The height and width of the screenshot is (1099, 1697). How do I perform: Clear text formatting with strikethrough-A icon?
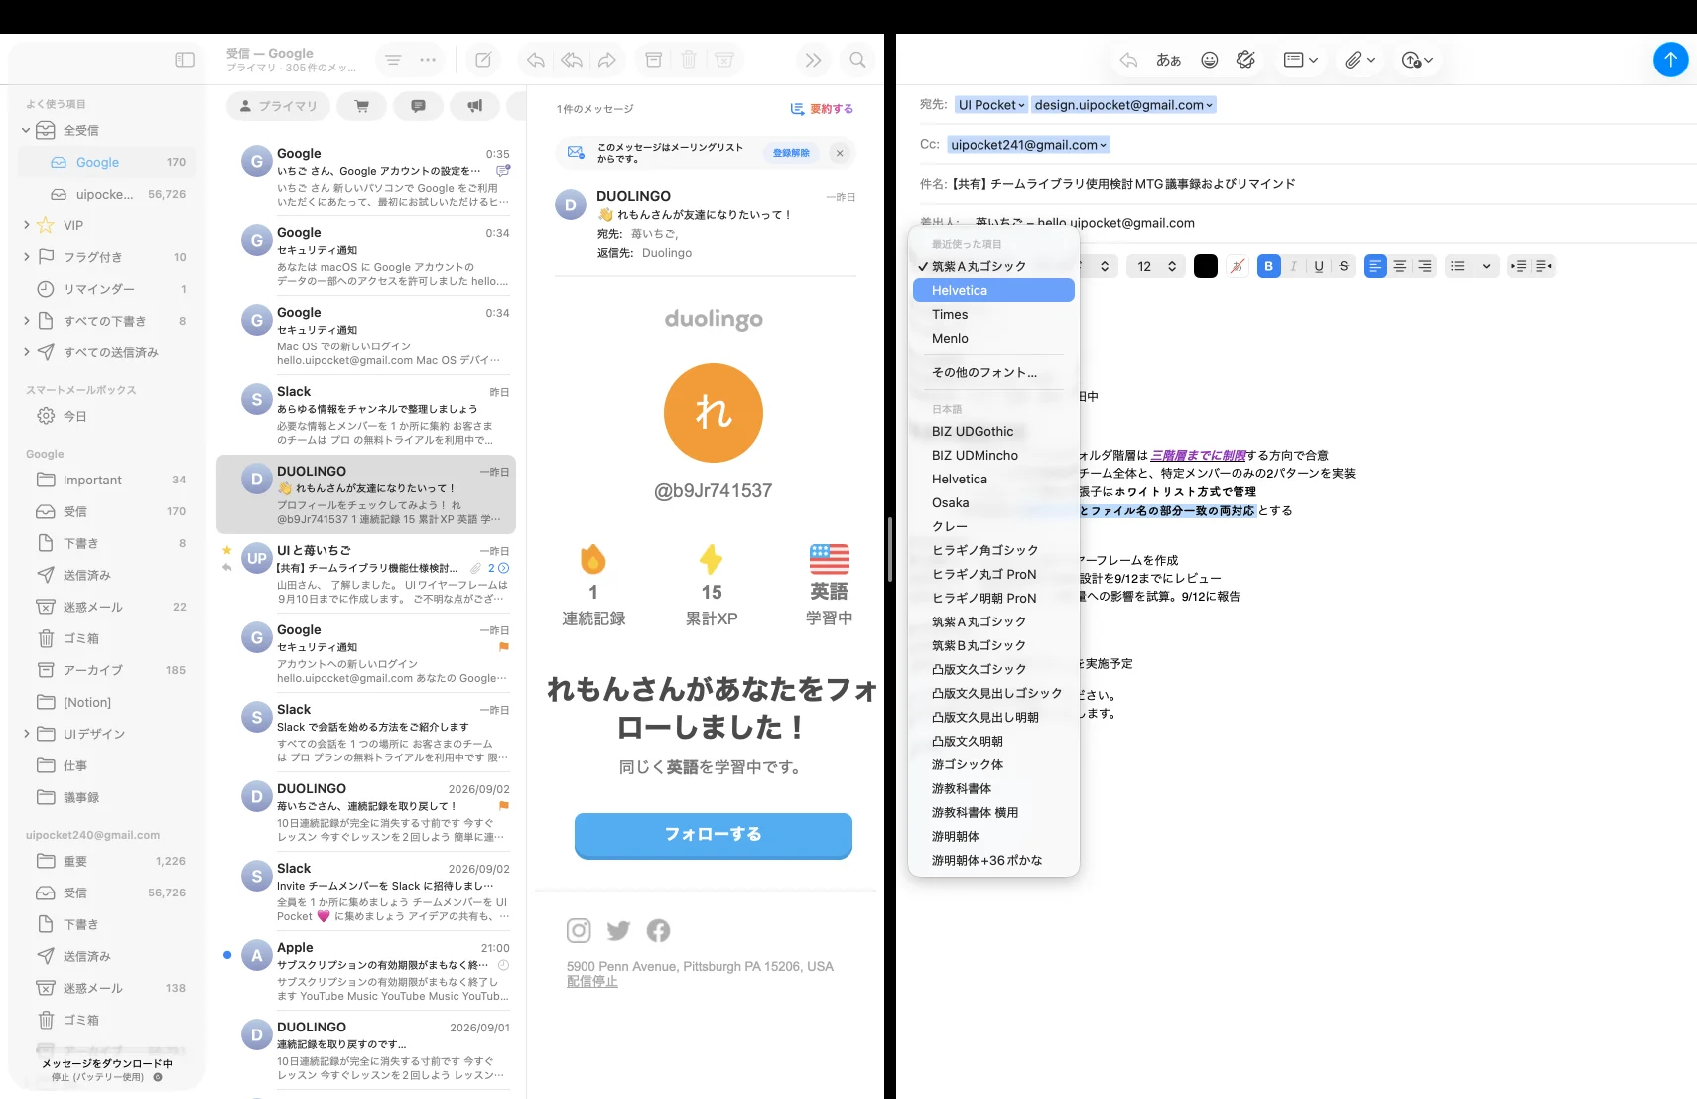click(x=1237, y=266)
